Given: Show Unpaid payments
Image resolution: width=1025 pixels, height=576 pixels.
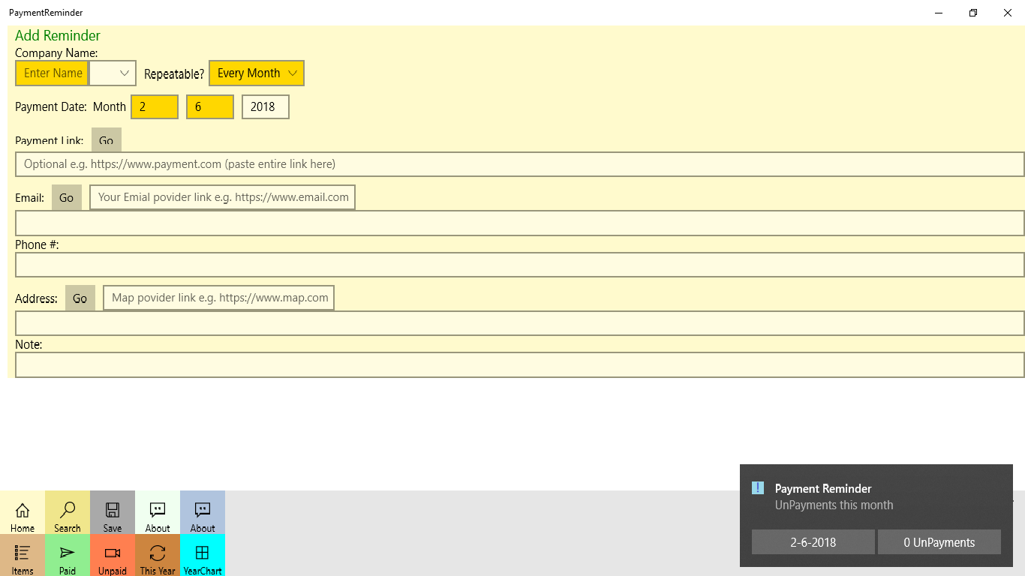Looking at the screenshot, I should [113, 555].
